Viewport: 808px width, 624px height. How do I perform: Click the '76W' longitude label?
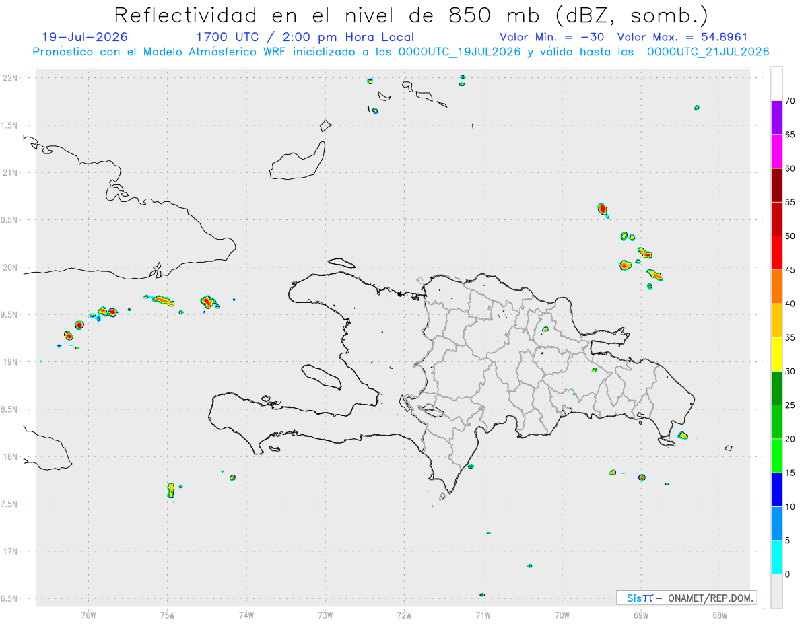[x=88, y=615]
